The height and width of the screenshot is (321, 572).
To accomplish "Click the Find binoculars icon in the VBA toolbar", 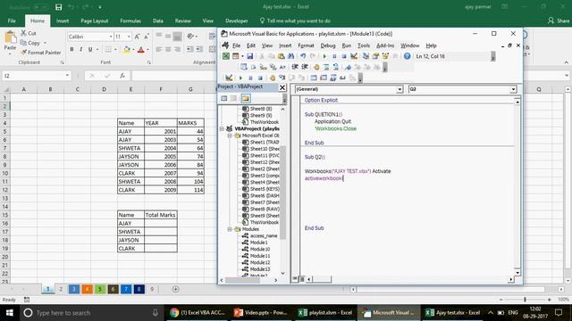I will click(290, 56).
